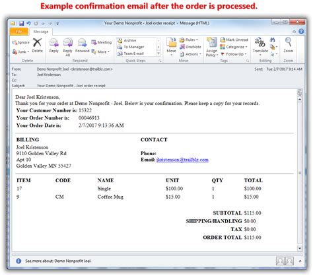Open the File tab
Viewport: 313px width, 276px height.
click(19, 32)
